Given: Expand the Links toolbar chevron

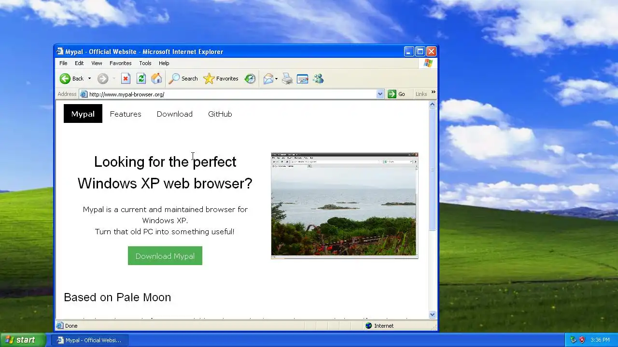Looking at the screenshot, I should point(433,92).
